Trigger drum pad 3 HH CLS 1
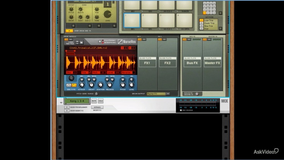Viewport: 284px width, 160px height. (167, 20)
